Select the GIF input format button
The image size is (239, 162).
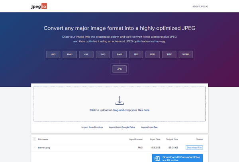[86, 55]
